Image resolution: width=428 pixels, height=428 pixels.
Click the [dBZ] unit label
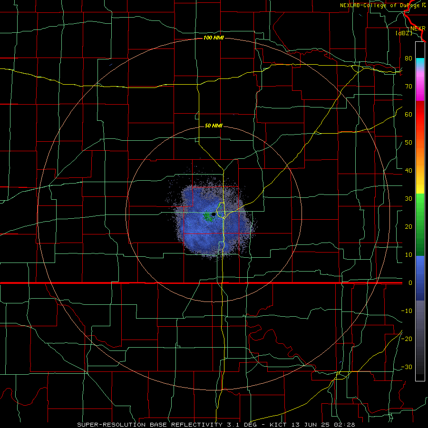[x=404, y=33]
